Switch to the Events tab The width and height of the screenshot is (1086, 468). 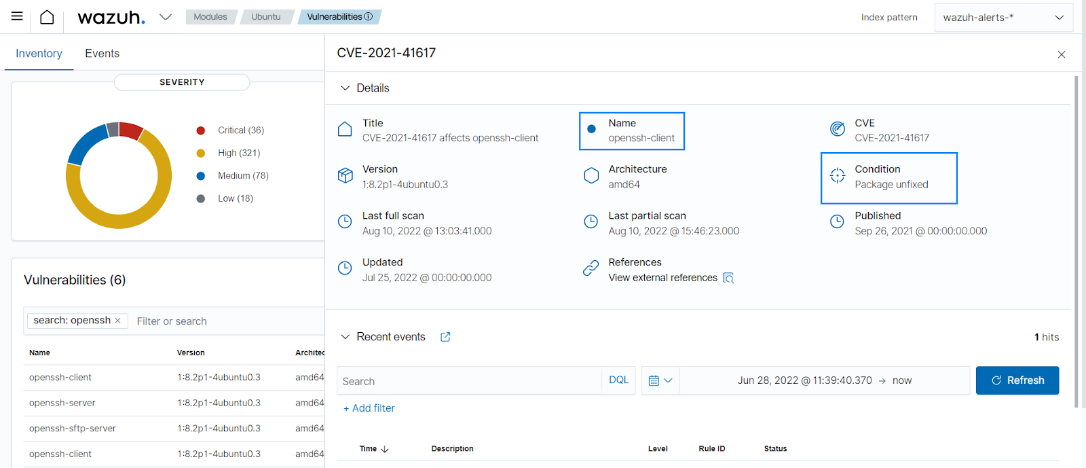tap(102, 54)
